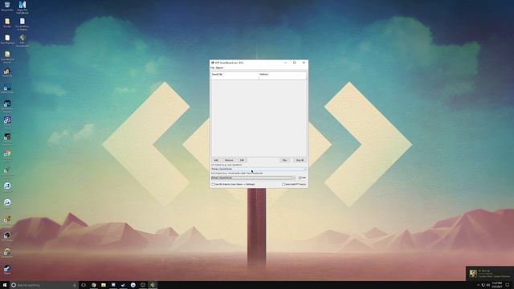
Task: Enable the Use checkbox for 2nd output
Action: click(x=300, y=177)
